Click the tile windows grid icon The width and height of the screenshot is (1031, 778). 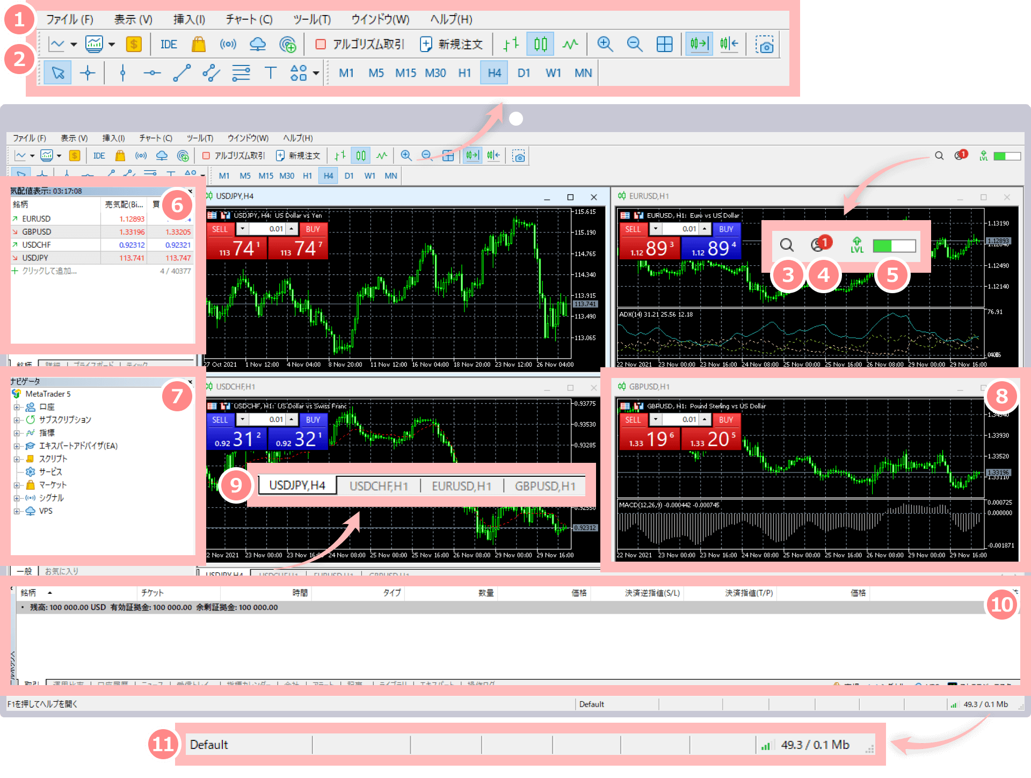pyautogui.click(x=664, y=44)
